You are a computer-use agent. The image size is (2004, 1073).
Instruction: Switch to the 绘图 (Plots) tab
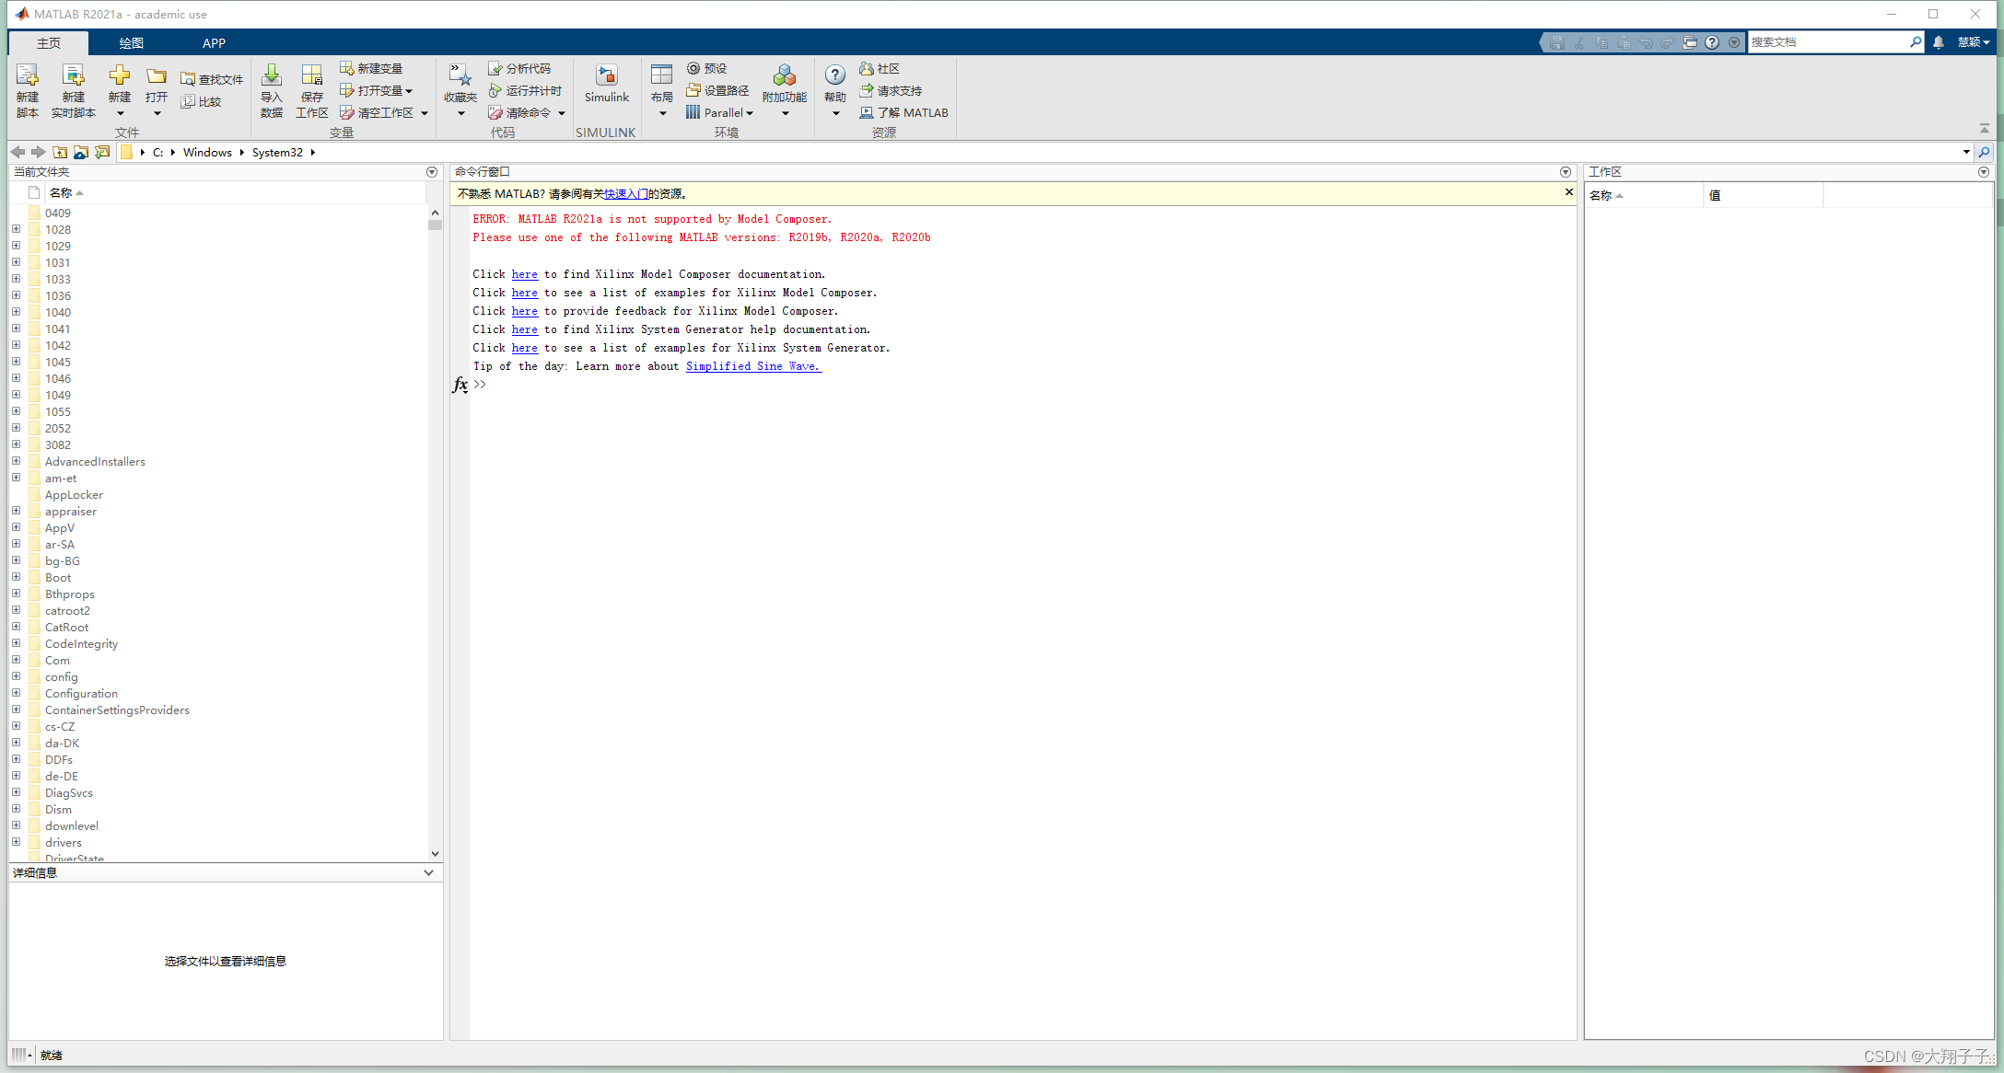131,42
